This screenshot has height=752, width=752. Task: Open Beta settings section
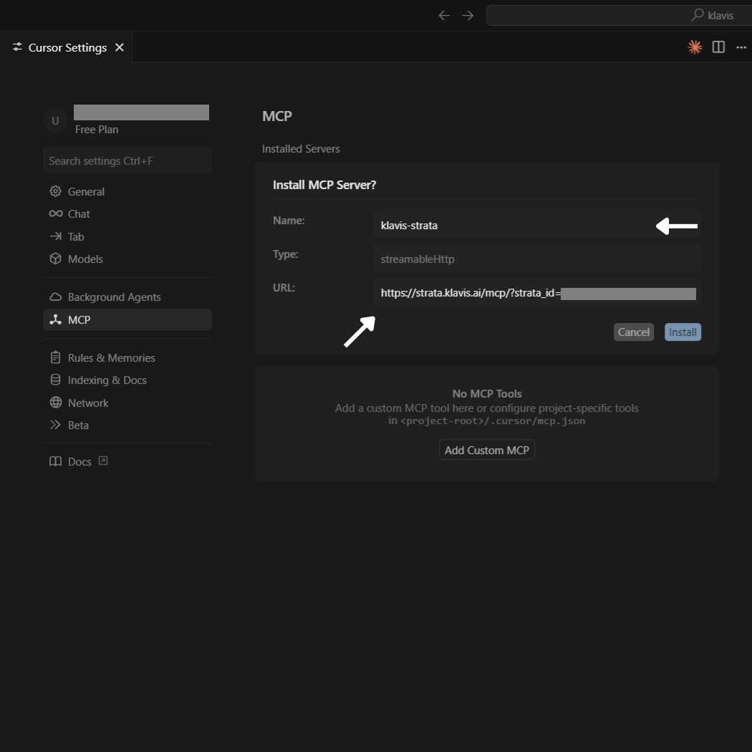(127, 425)
